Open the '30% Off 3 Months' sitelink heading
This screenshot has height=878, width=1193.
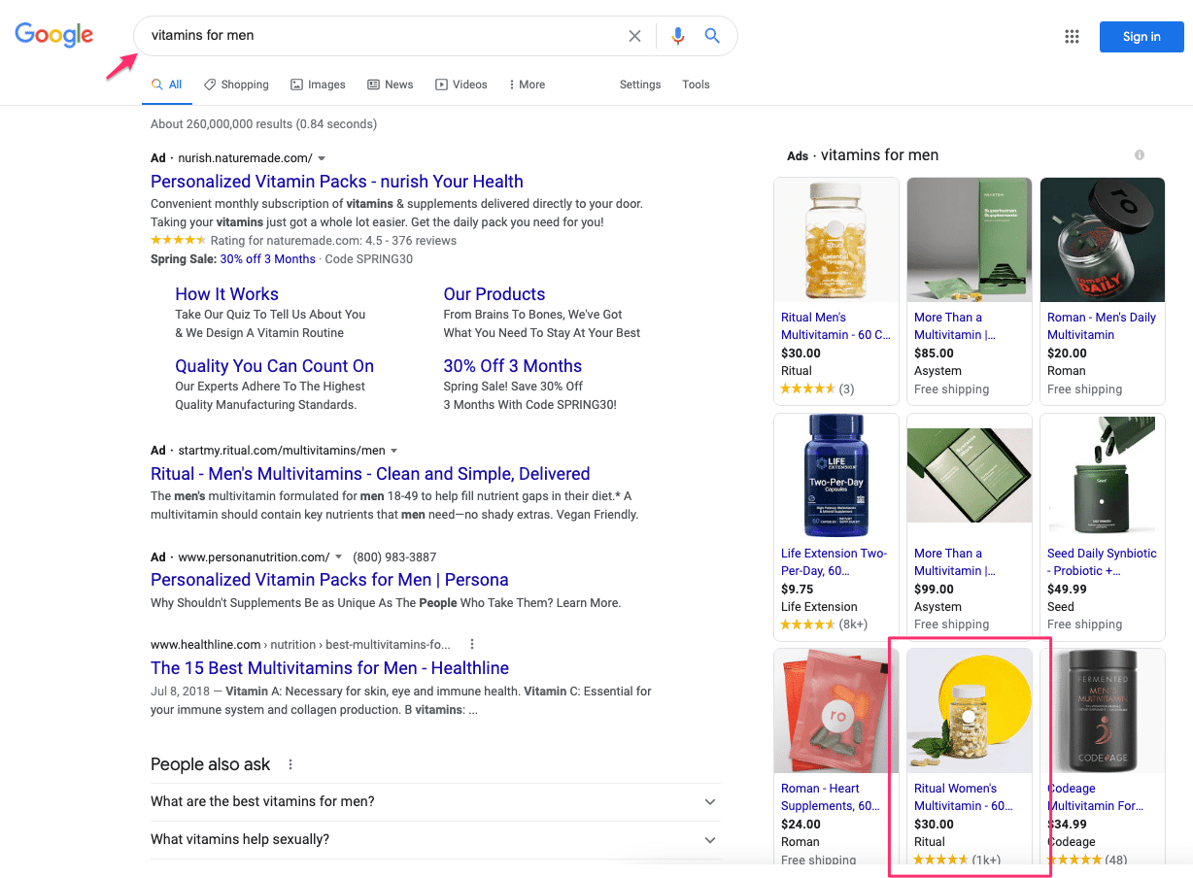coord(513,366)
